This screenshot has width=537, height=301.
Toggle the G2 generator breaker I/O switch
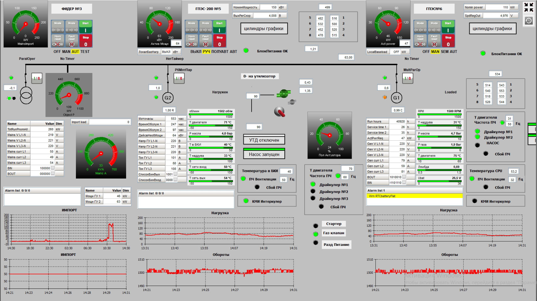(x=179, y=78)
